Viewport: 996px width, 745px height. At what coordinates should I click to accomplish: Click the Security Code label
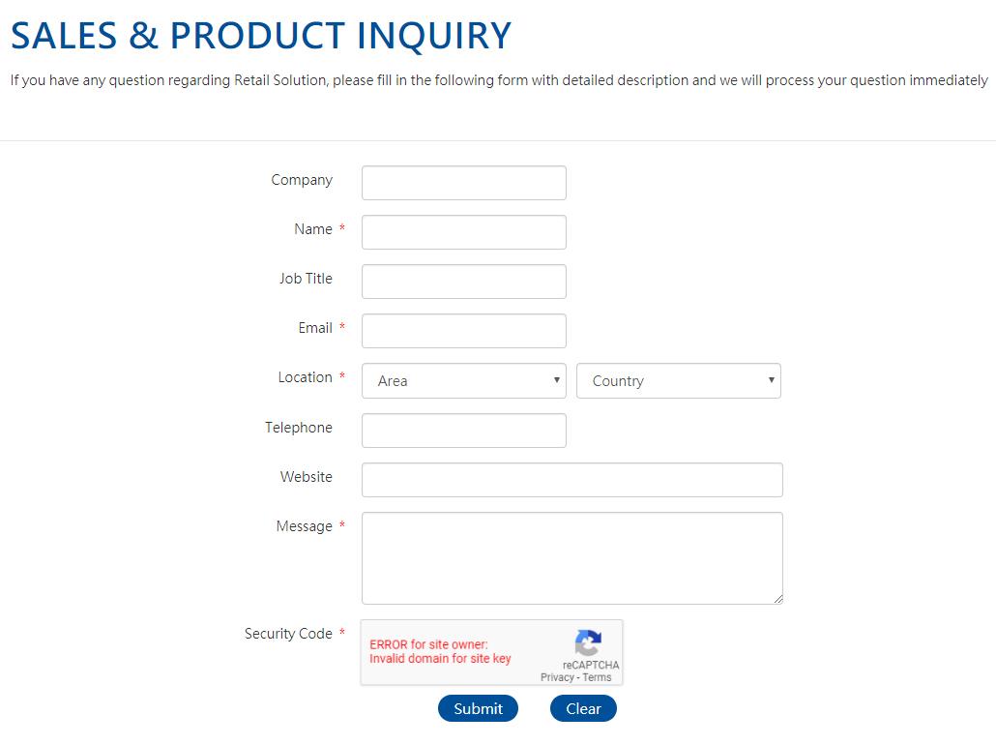pos(288,634)
